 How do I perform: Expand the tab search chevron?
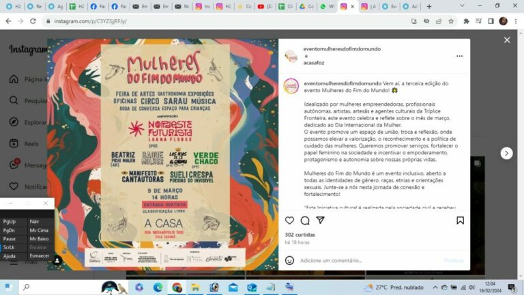pyautogui.click(x=462, y=6)
